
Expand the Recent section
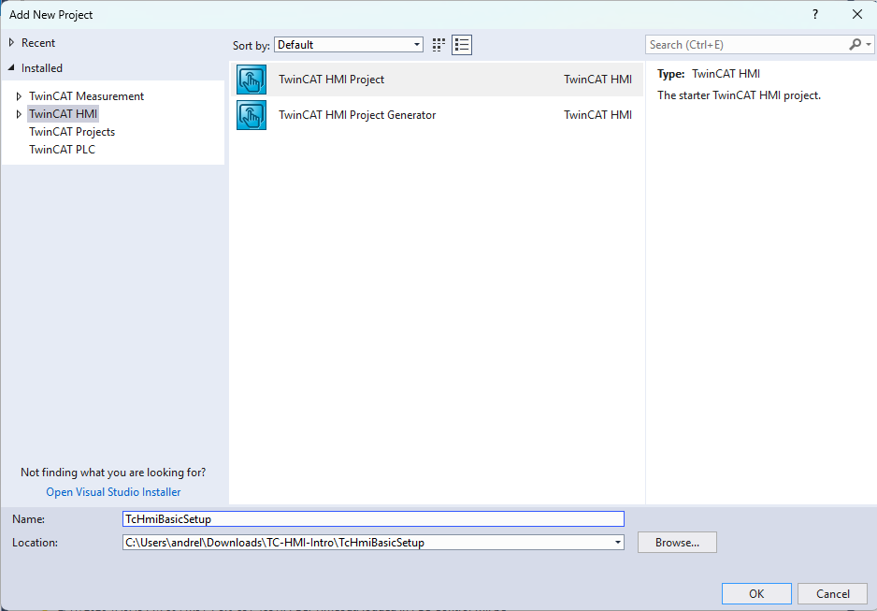click(x=11, y=42)
